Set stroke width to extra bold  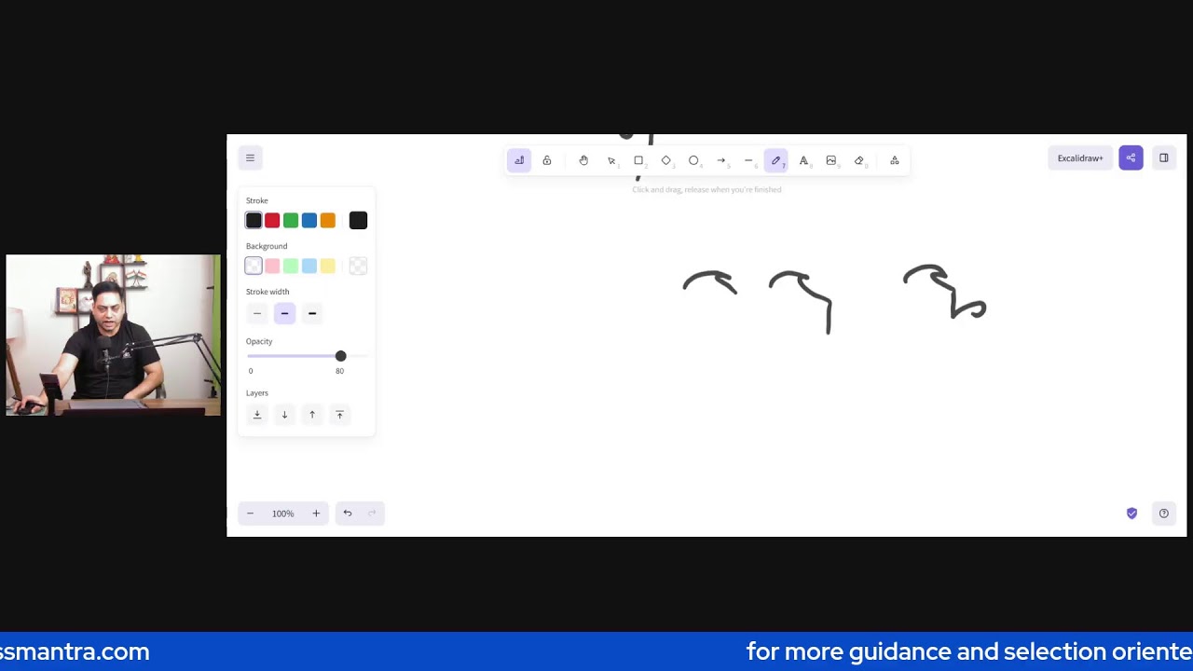(x=312, y=313)
